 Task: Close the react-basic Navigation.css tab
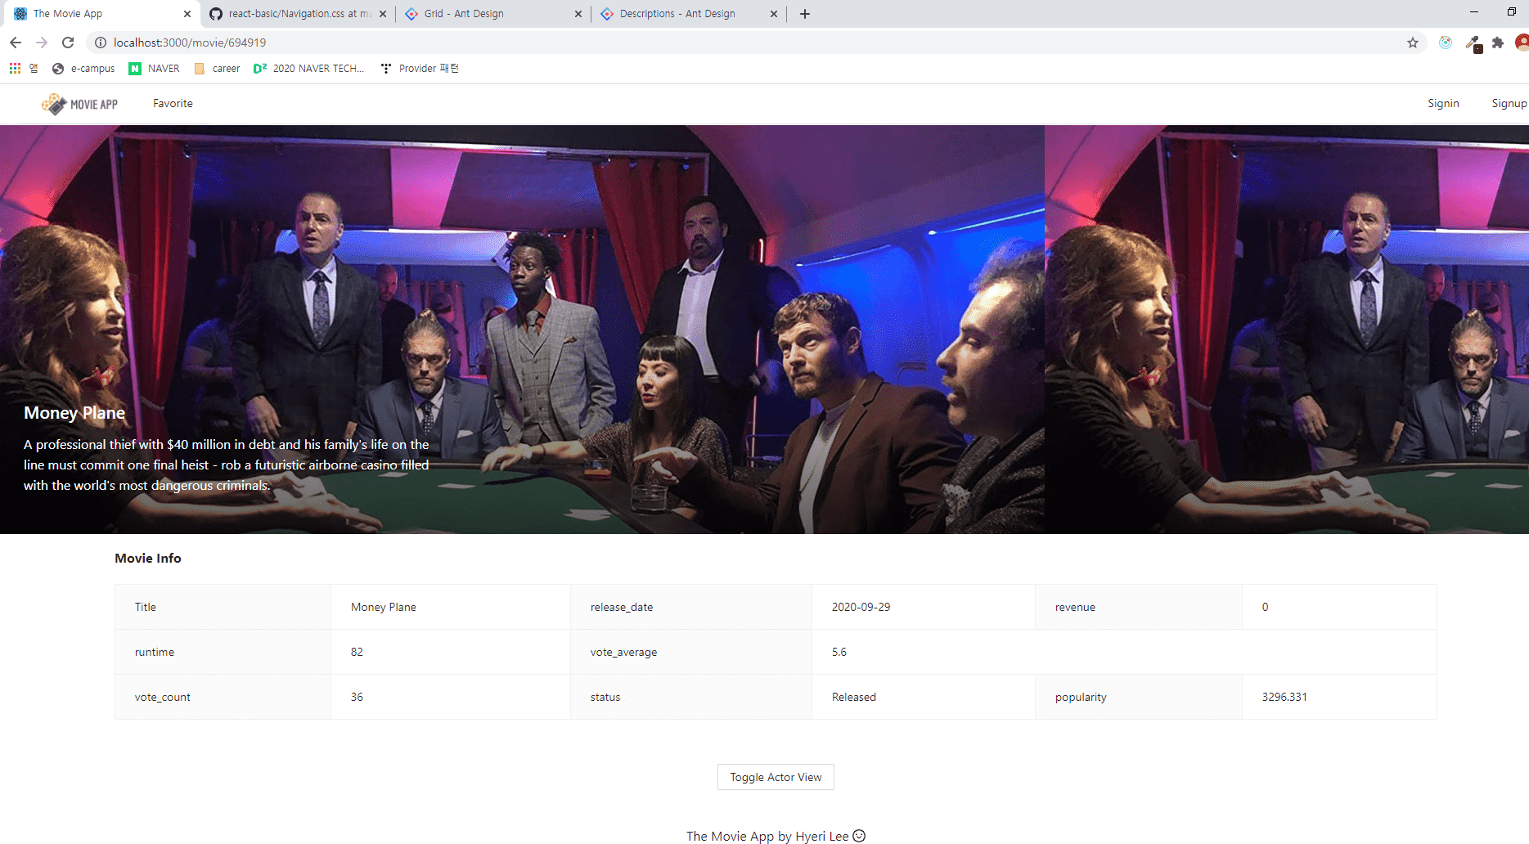click(383, 14)
